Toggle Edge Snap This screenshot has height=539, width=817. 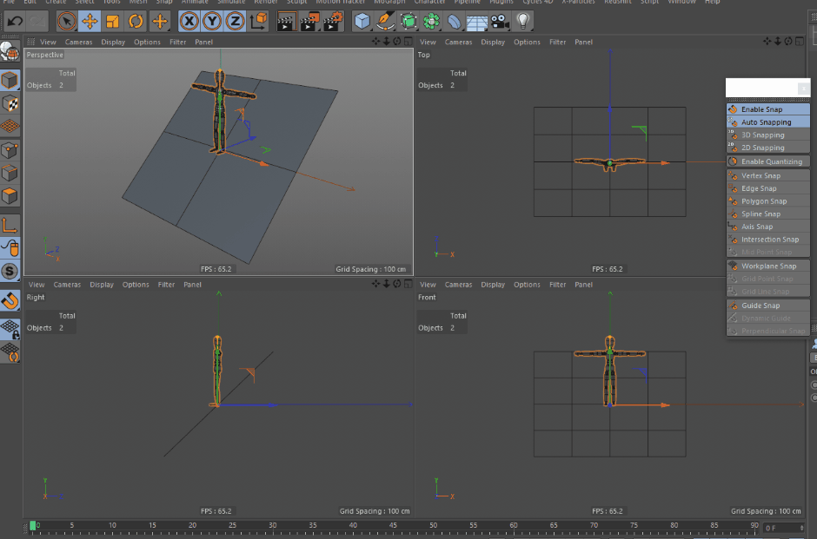[x=768, y=188]
